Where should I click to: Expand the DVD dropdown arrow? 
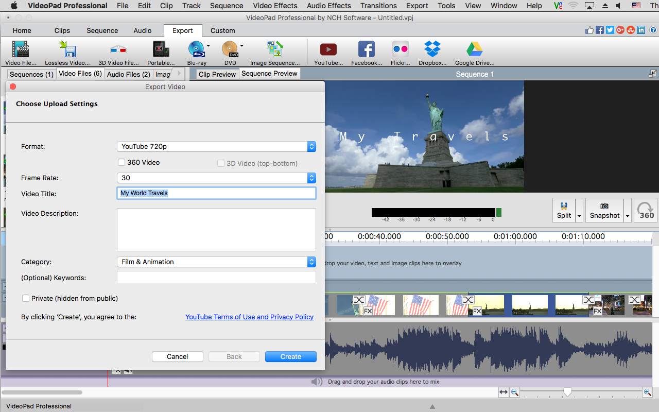tap(241, 46)
